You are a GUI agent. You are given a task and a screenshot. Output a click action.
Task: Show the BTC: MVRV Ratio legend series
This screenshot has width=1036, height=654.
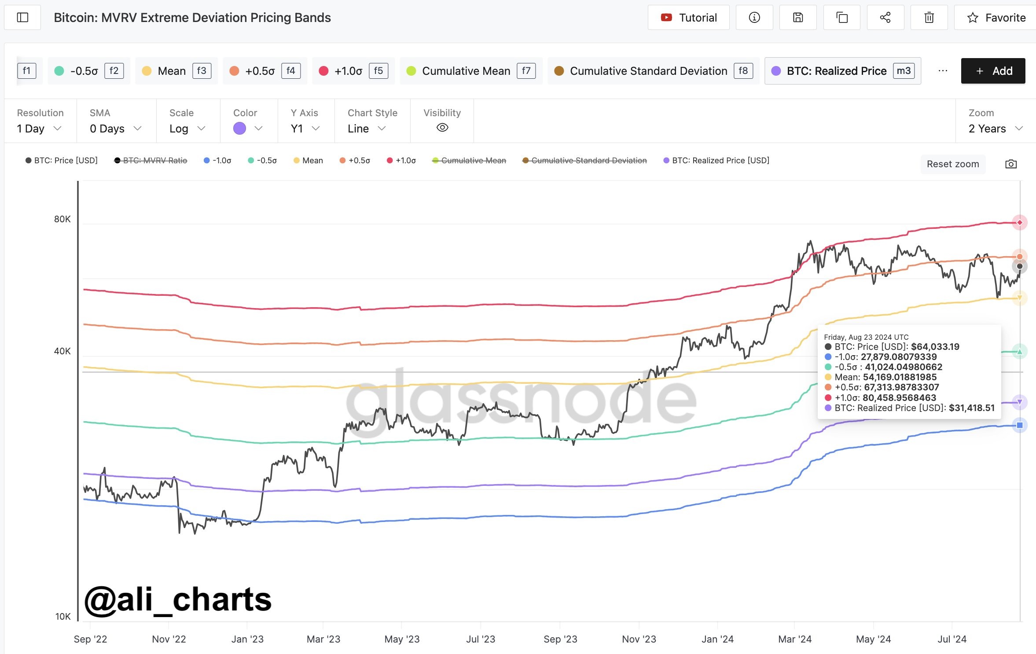coord(151,161)
